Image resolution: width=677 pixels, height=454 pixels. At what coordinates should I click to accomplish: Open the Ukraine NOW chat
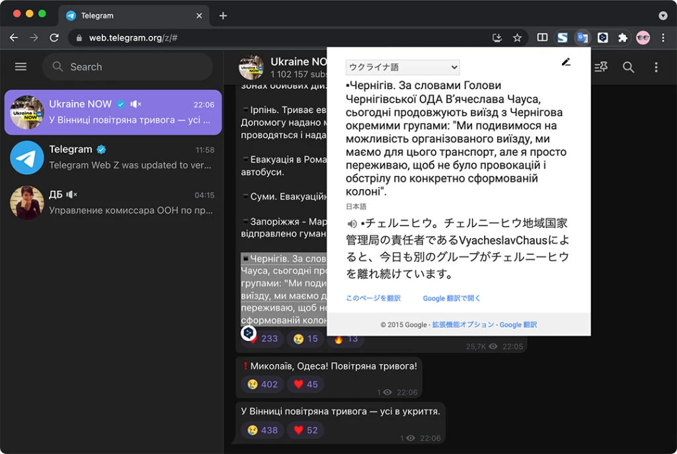(113, 112)
